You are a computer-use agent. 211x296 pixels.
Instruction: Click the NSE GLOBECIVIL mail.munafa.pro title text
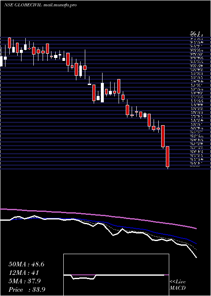41,5
